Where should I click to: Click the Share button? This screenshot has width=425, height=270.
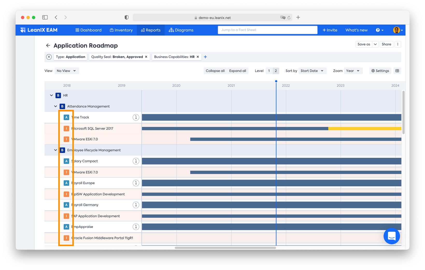pos(386,44)
